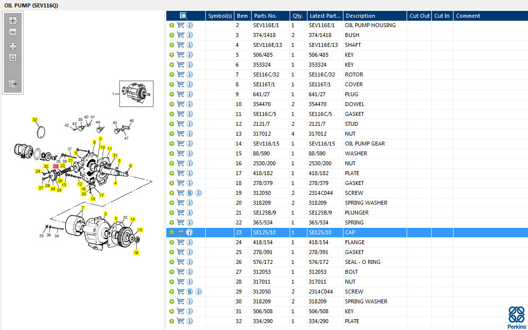
Task: Click the Cut Out column header
Action: tap(419, 16)
